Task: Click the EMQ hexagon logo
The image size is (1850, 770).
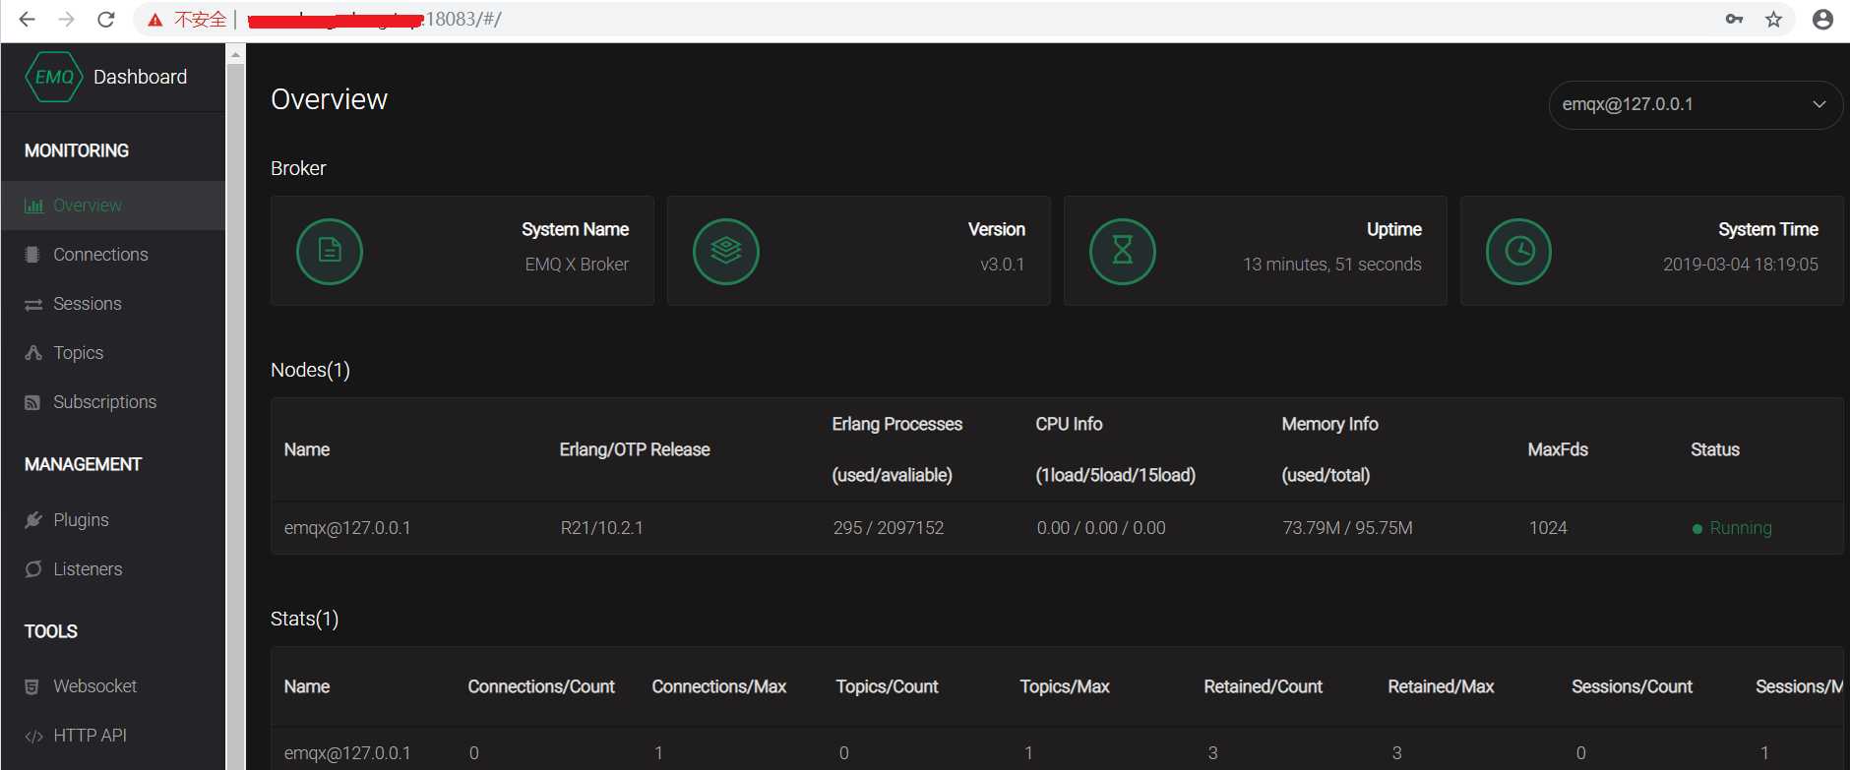Action: pyautogui.click(x=54, y=77)
